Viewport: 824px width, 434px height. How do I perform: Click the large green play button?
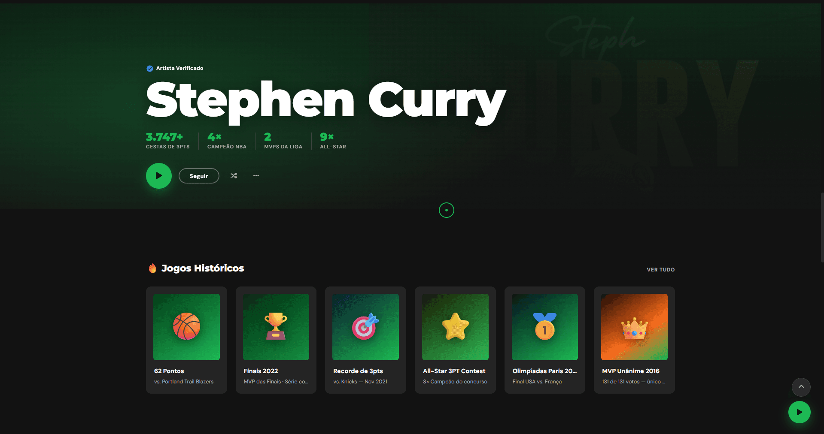pyautogui.click(x=159, y=176)
